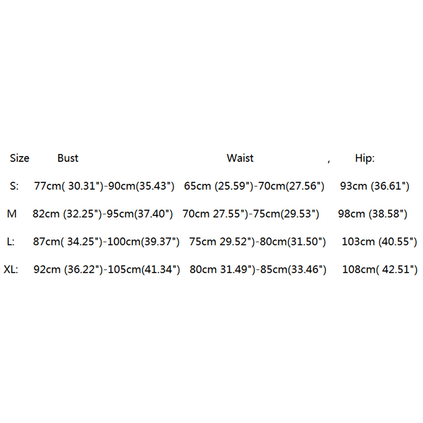Click the 77cm-90cm bust measurement
This screenshot has width=423, height=423.
pyautogui.click(x=104, y=186)
